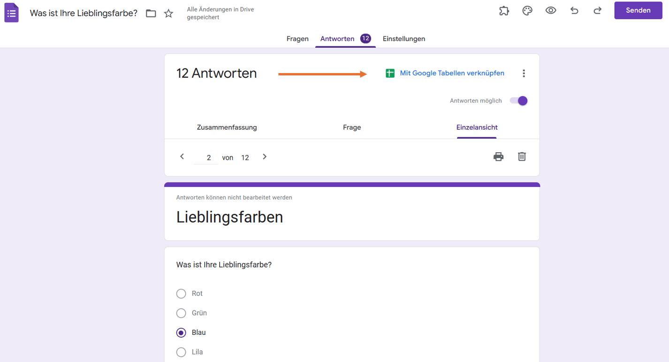The height and width of the screenshot is (362, 669).
Task: Print the current response
Action: tap(498, 157)
